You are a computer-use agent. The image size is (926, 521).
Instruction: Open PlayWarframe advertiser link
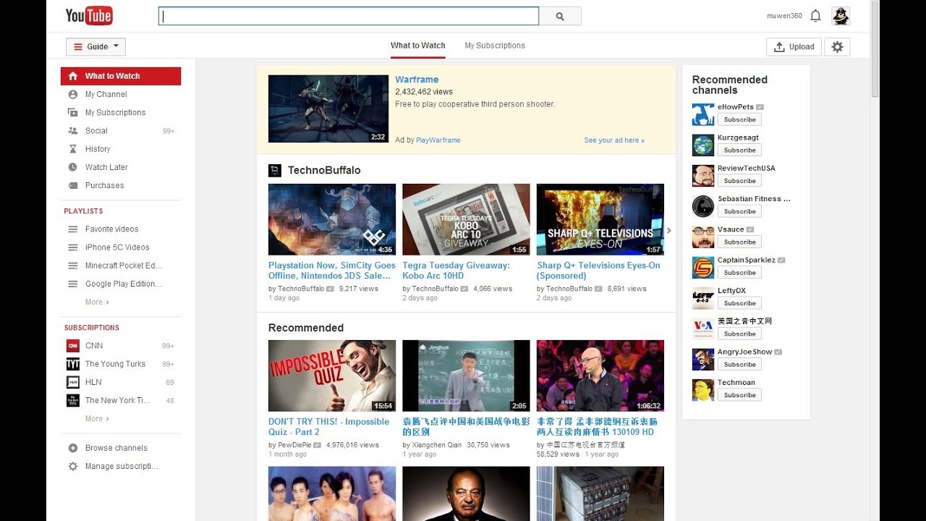[x=438, y=140]
